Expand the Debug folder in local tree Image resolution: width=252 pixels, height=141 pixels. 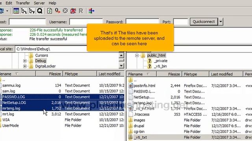coord(25,61)
